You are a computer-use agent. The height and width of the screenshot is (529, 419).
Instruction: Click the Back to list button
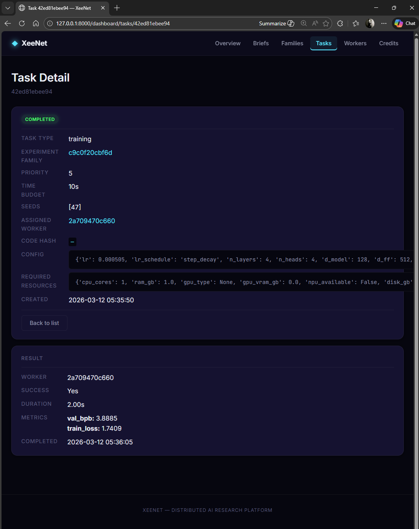click(x=44, y=323)
